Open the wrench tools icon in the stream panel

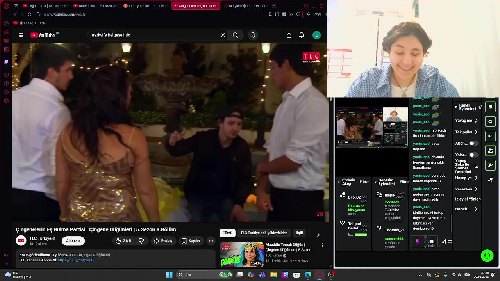pyautogui.click(x=490, y=165)
